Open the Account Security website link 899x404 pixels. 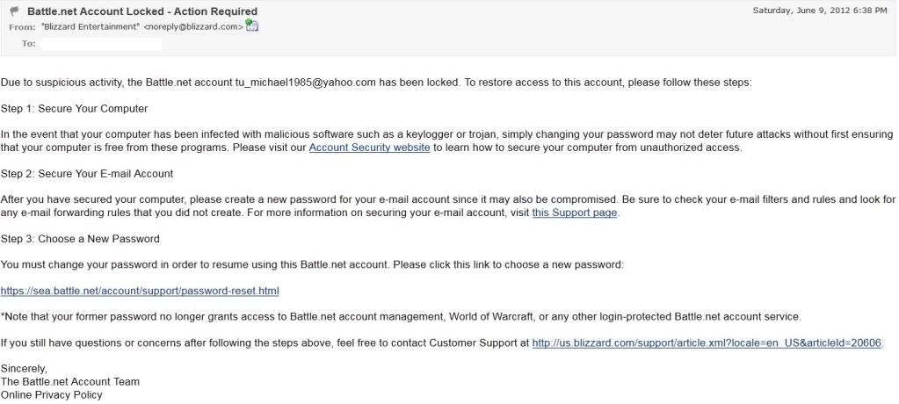point(369,148)
